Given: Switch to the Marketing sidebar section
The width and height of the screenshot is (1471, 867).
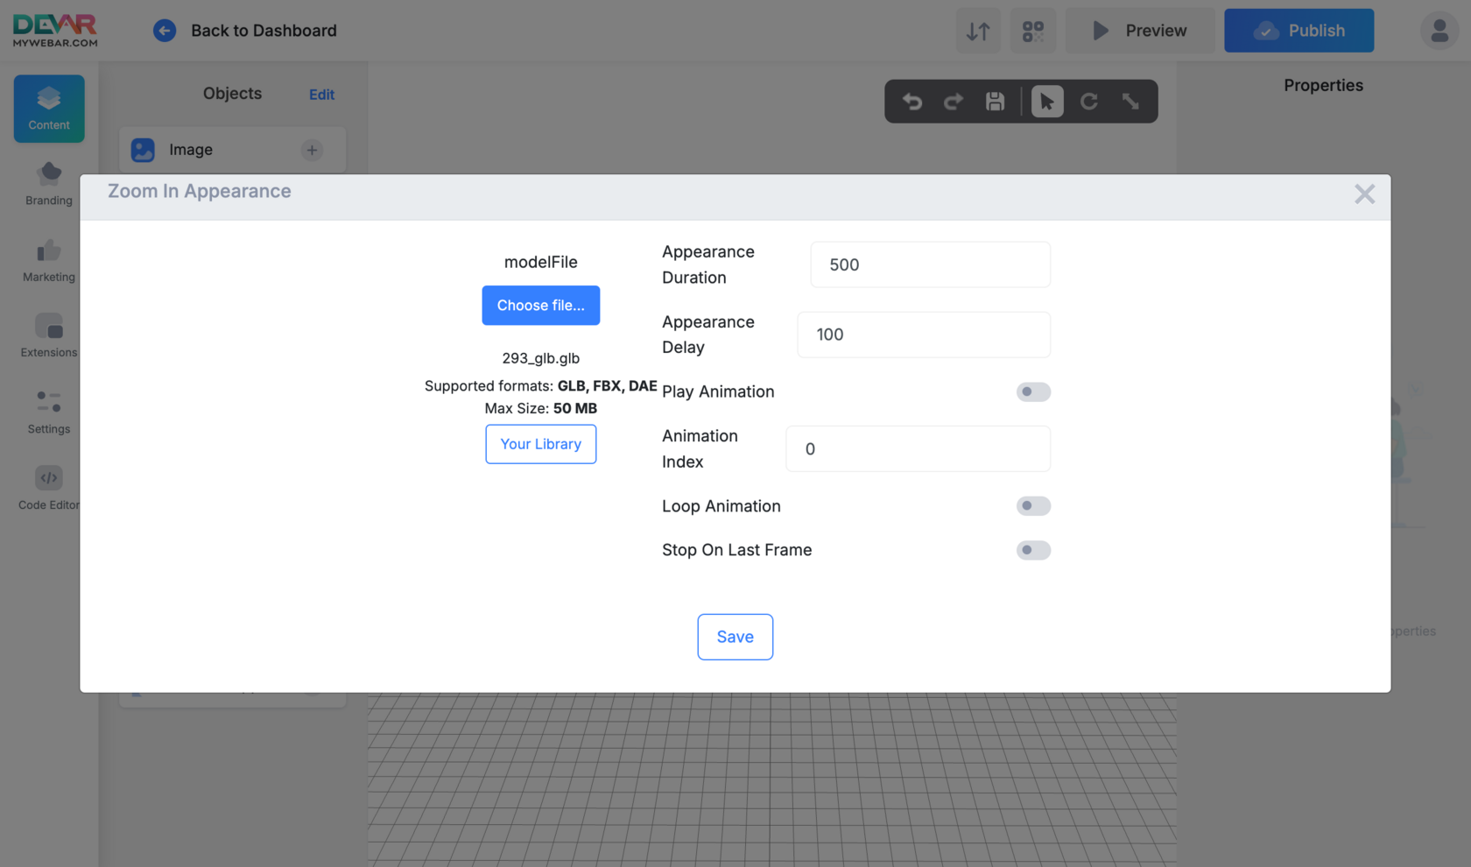Looking at the screenshot, I should tap(49, 261).
